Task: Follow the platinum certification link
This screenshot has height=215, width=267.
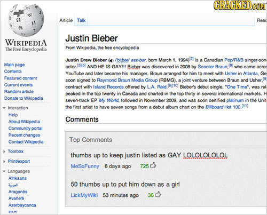Action: click(x=235, y=100)
